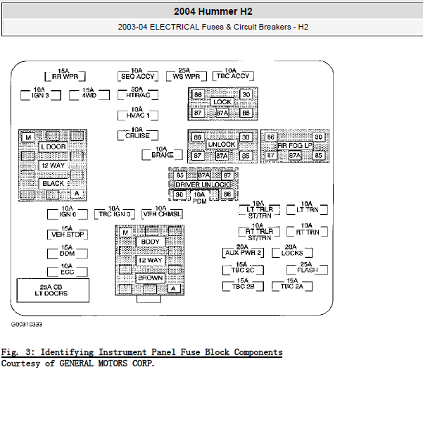Click the 10A BRAKE fuse
Screen dimensions: 423x429
point(162,154)
